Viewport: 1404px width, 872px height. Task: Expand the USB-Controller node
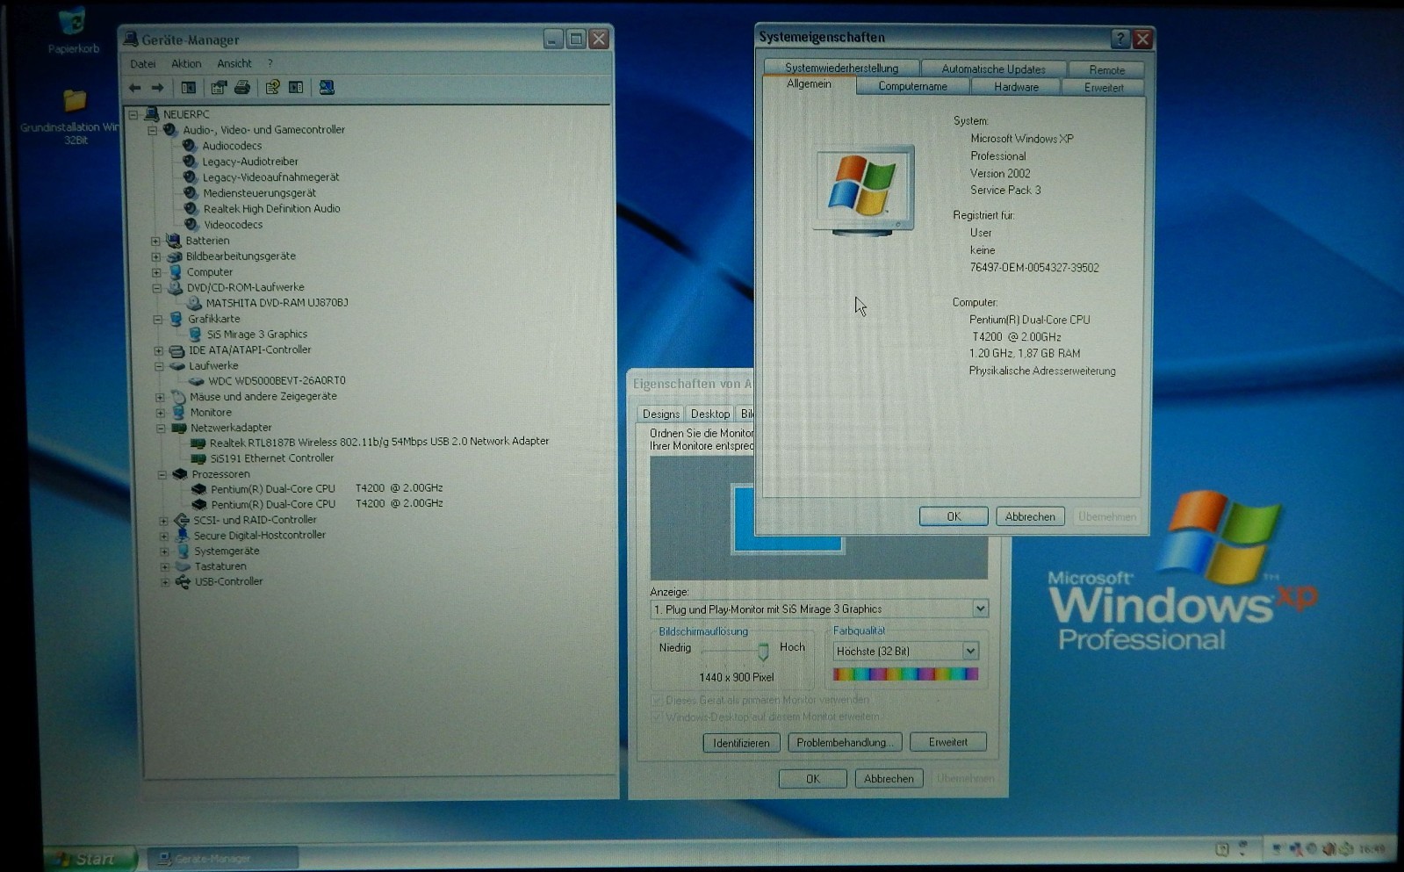coord(165,582)
